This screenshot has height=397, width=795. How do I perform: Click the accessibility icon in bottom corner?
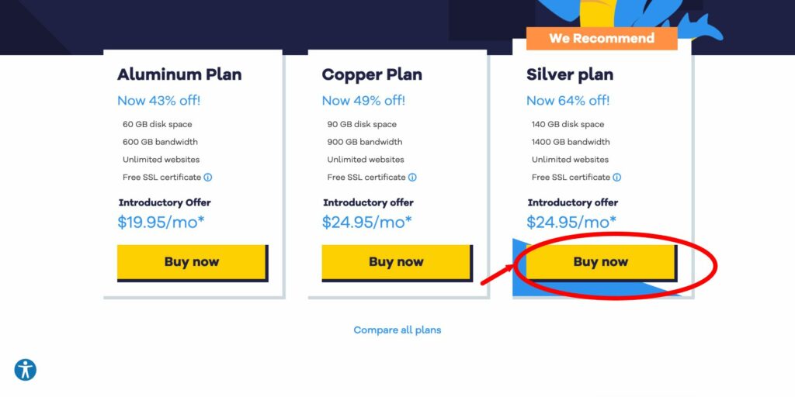pyautogui.click(x=26, y=370)
